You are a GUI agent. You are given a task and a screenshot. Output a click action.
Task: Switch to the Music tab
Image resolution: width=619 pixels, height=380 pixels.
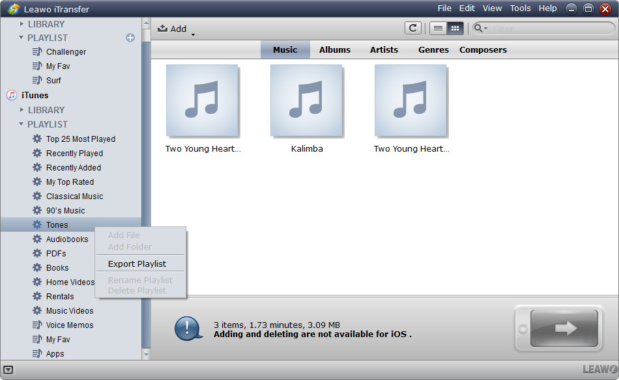(285, 49)
